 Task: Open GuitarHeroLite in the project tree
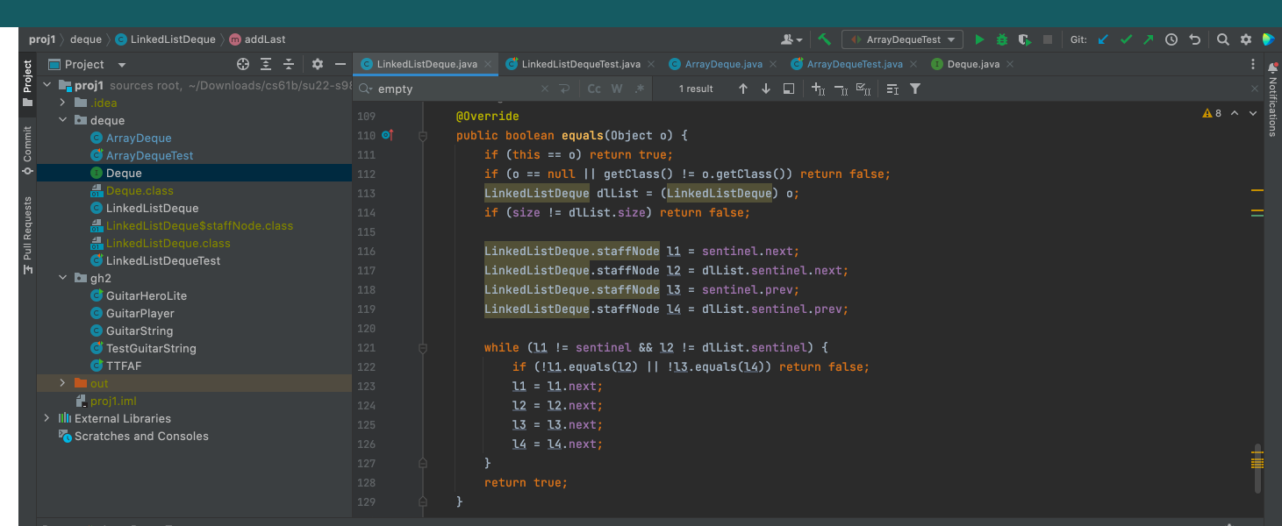coord(146,295)
